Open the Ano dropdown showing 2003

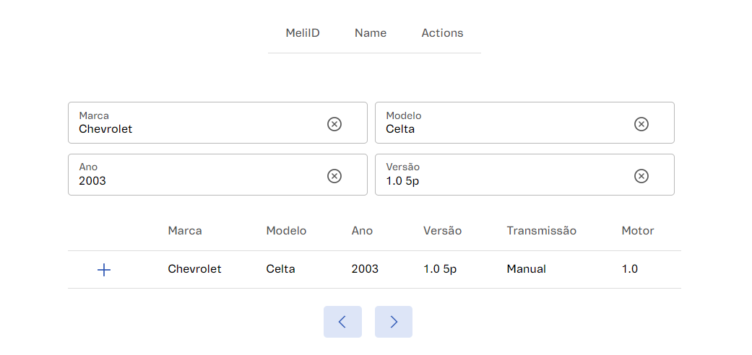click(x=195, y=175)
